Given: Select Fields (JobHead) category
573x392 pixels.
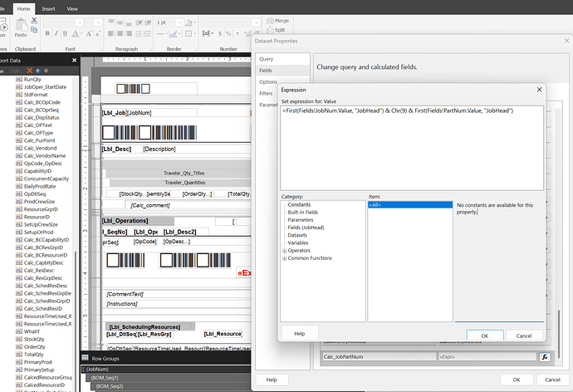Looking at the screenshot, I should [306, 228].
